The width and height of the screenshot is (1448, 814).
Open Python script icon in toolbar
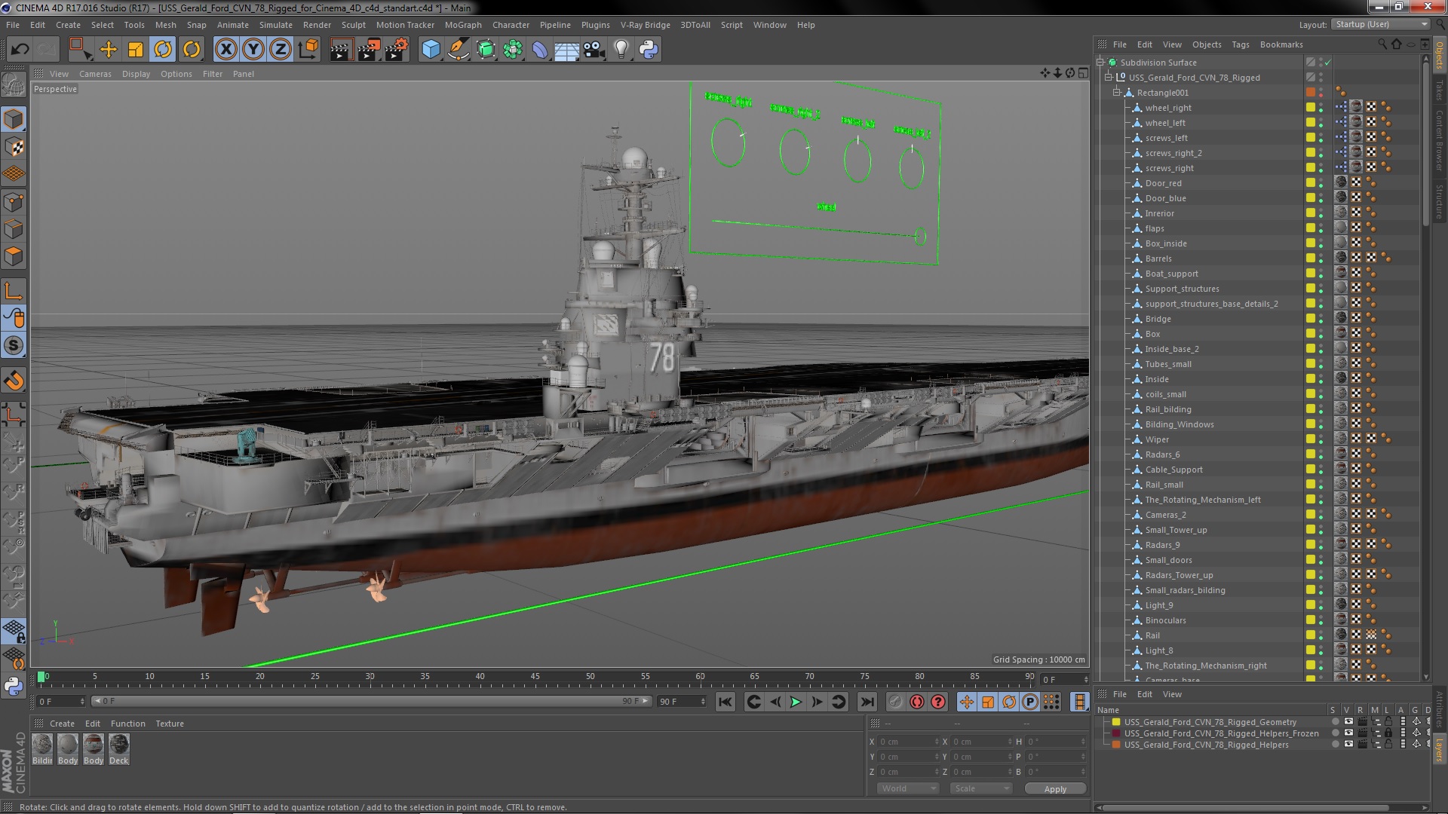point(649,50)
